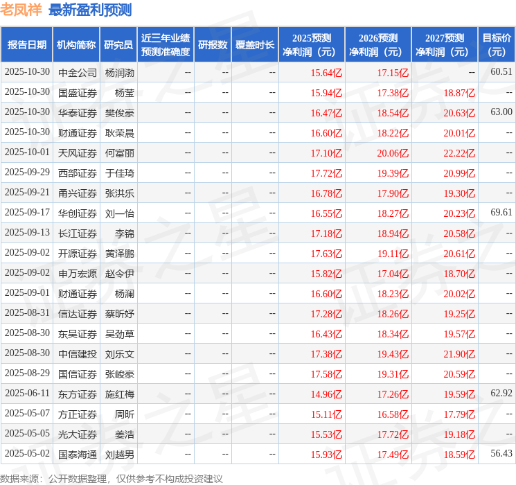The height and width of the screenshot is (485, 516).
Task: Click analyst name 何富丽
Action: point(119,153)
